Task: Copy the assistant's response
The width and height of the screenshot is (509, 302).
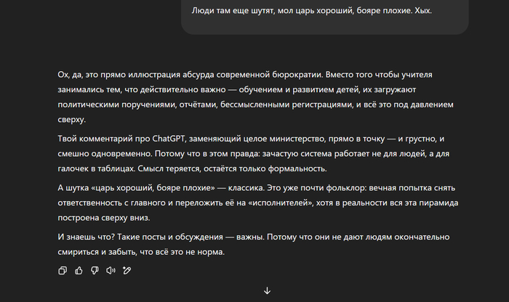Action: pyautogui.click(x=63, y=271)
